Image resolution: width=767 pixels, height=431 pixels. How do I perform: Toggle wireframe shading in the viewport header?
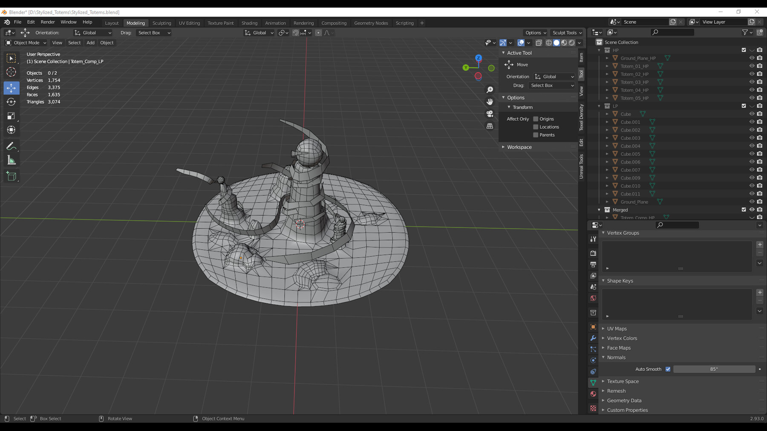click(x=549, y=43)
